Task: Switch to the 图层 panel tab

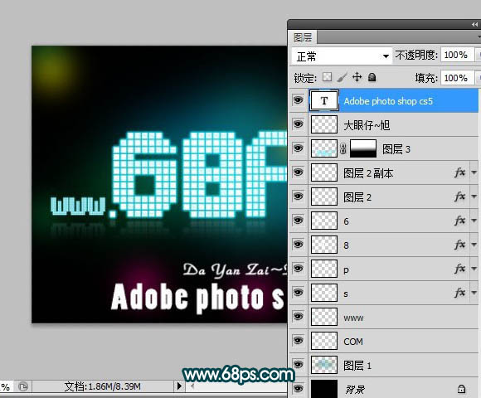Action: pyautogui.click(x=303, y=37)
